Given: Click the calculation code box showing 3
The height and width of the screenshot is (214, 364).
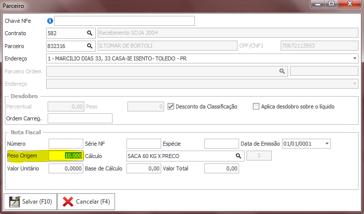Looking at the screenshot, I should [259, 156].
